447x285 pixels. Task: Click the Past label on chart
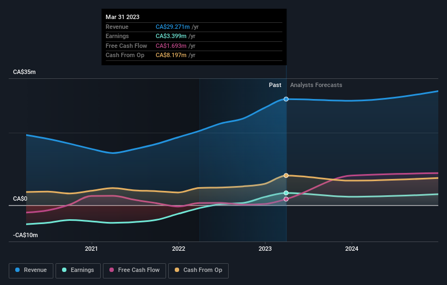(275, 85)
